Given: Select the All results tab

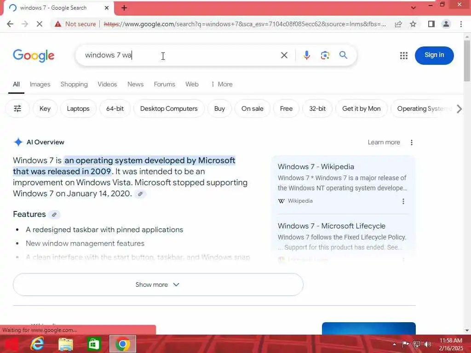Looking at the screenshot, I should [16, 85].
